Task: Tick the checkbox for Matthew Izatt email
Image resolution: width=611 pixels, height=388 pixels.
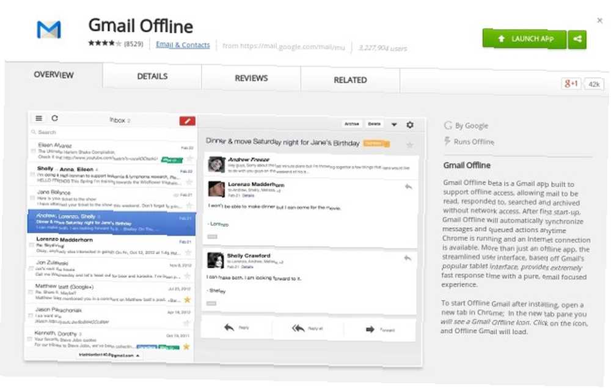Action: 31,292
